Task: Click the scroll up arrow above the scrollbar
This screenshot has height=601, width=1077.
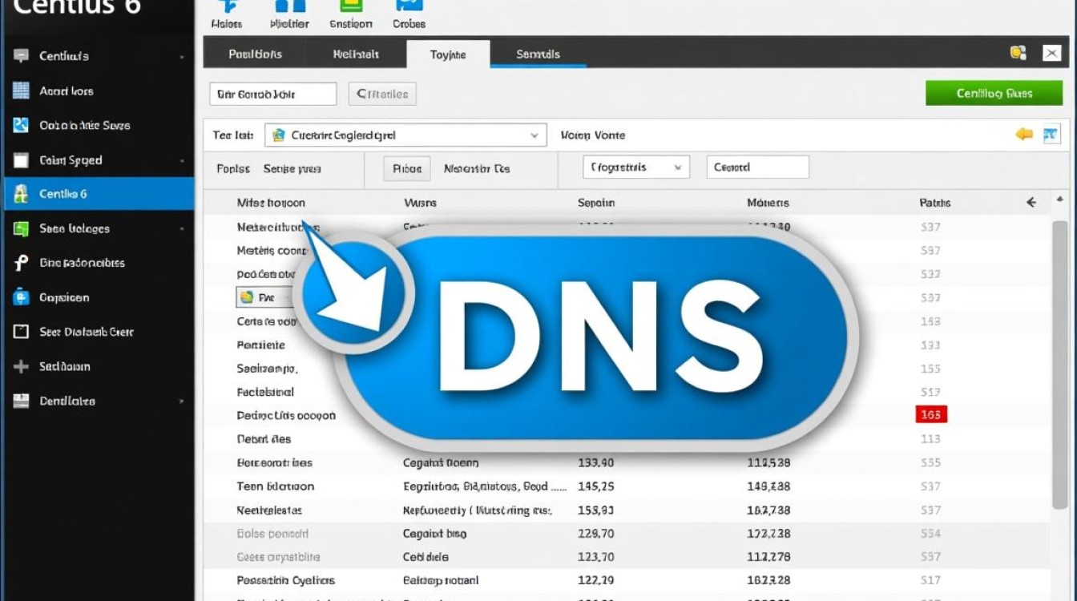Action: tap(1060, 199)
